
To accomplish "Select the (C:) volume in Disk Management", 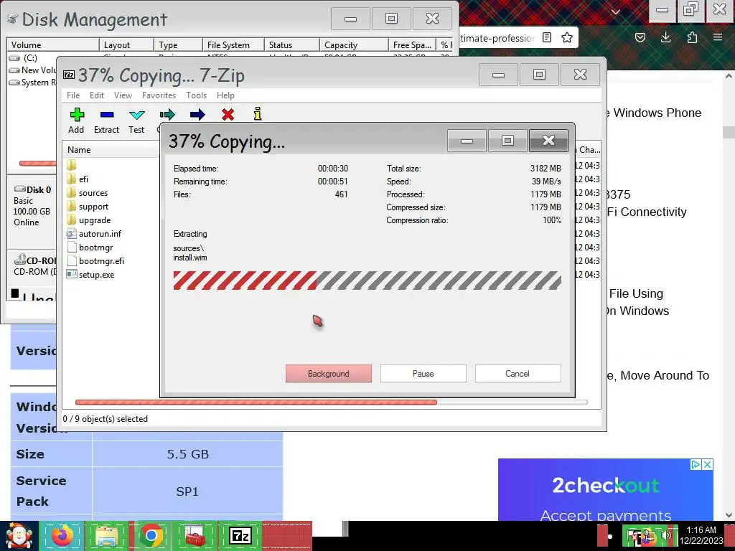I will click(x=30, y=57).
